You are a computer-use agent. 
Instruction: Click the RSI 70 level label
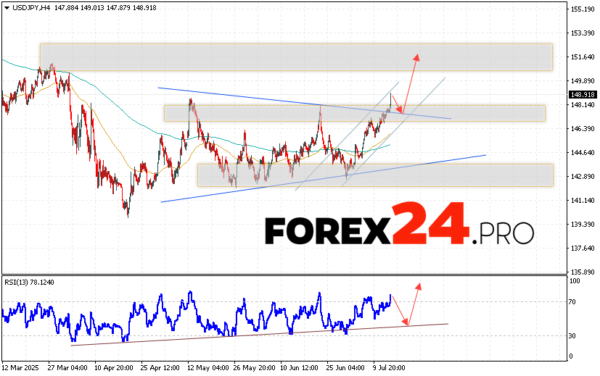point(572,302)
